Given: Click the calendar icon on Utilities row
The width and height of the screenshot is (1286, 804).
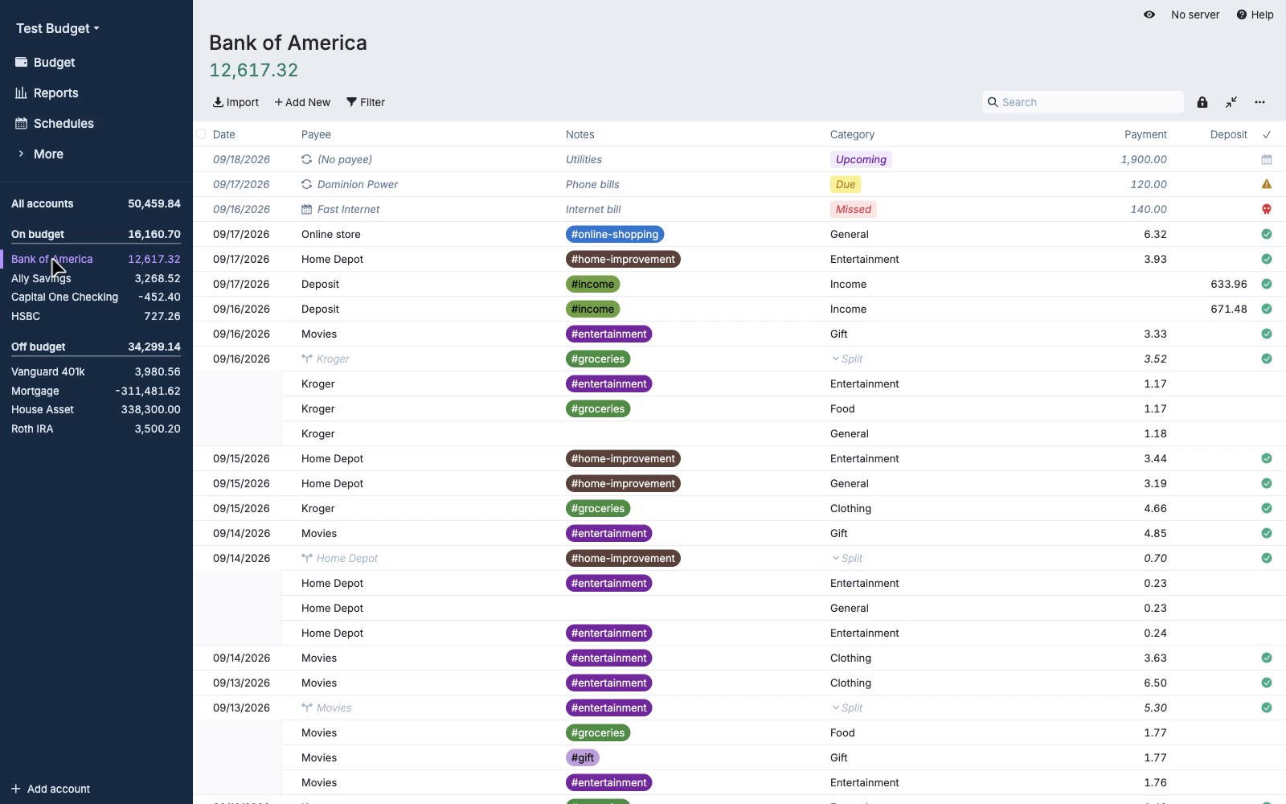Looking at the screenshot, I should pos(1267,159).
